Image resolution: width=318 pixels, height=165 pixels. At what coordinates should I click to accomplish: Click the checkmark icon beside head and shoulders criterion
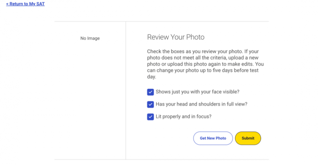[x=150, y=104]
